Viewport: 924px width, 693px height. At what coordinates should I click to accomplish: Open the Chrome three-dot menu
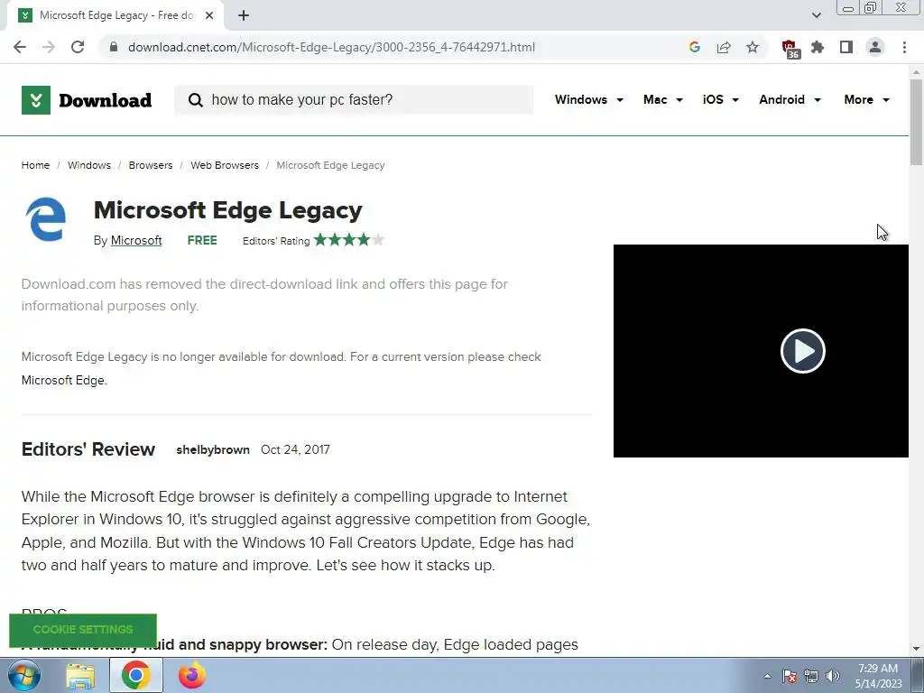pos(904,47)
